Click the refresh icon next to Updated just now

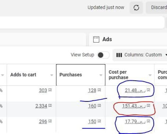(x=136, y=8)
